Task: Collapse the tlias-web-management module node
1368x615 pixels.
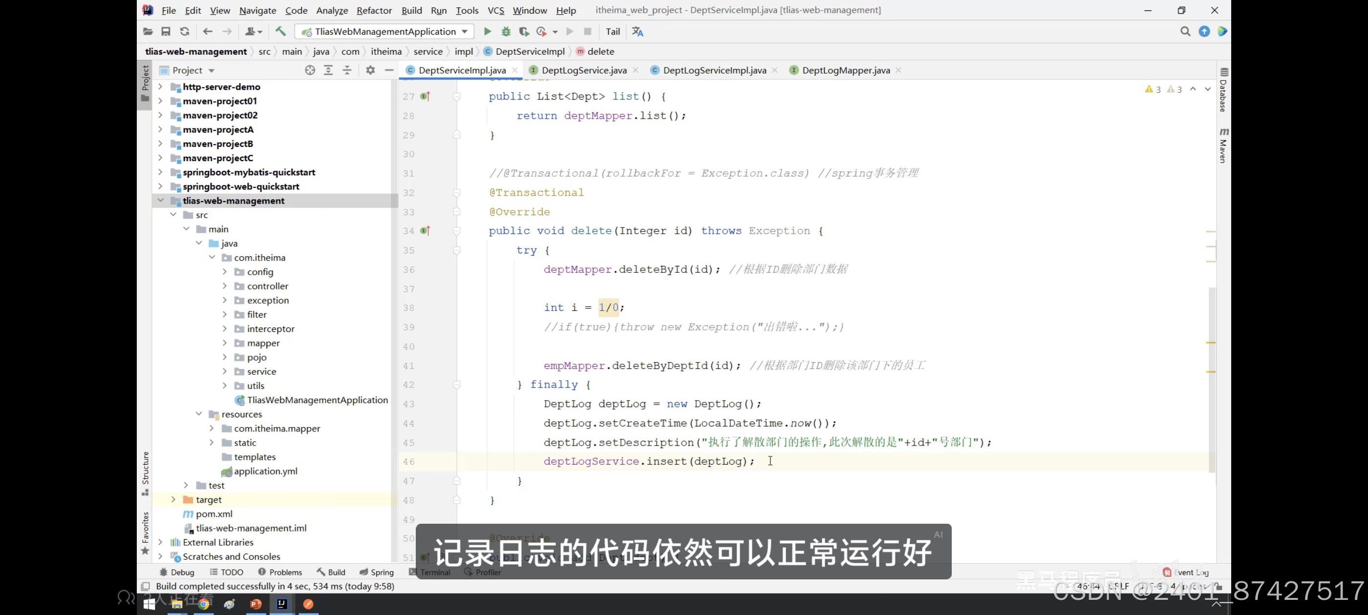Action: tap(160, 201)
